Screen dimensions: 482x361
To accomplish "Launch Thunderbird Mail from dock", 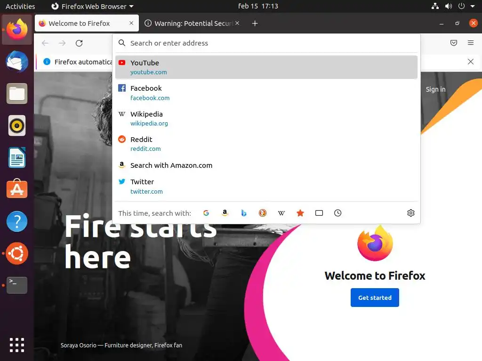I will coord(17,62).
